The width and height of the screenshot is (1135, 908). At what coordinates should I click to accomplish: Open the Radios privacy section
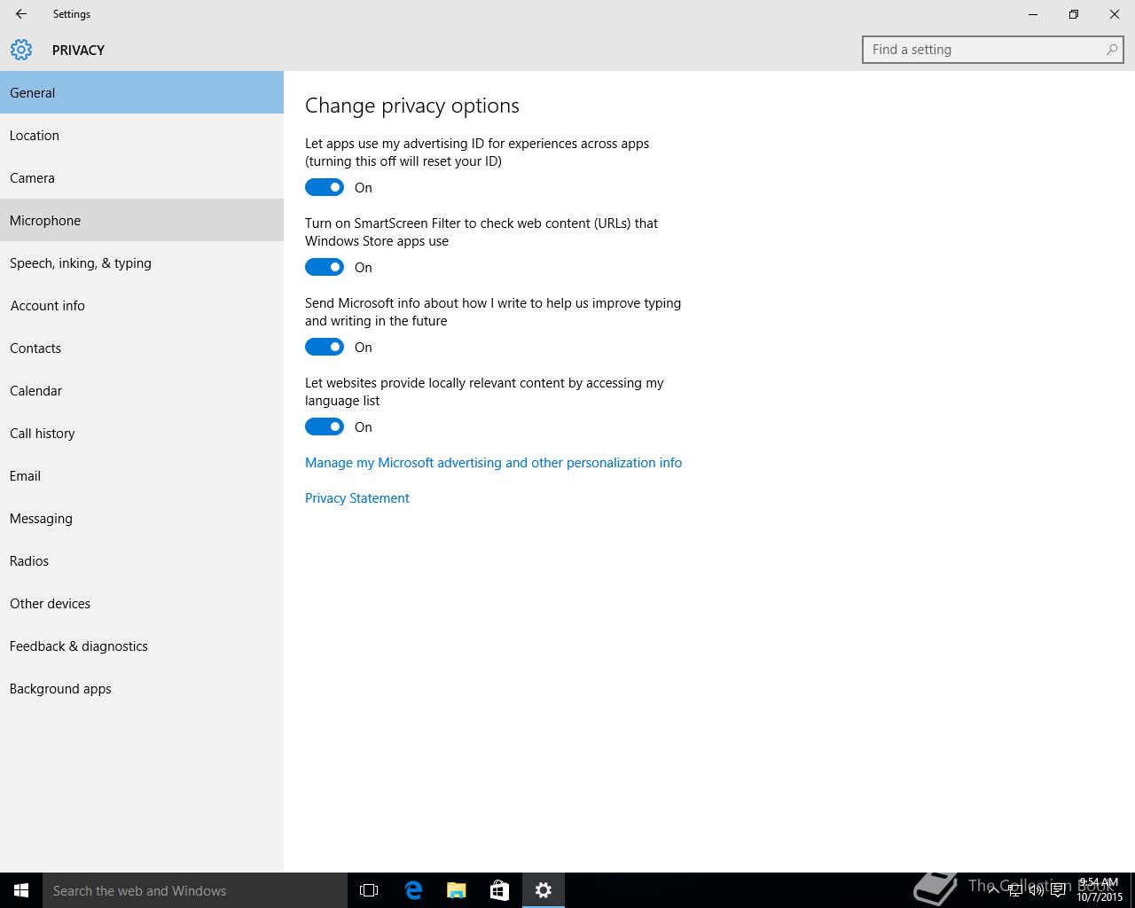[x=142, y=560]
